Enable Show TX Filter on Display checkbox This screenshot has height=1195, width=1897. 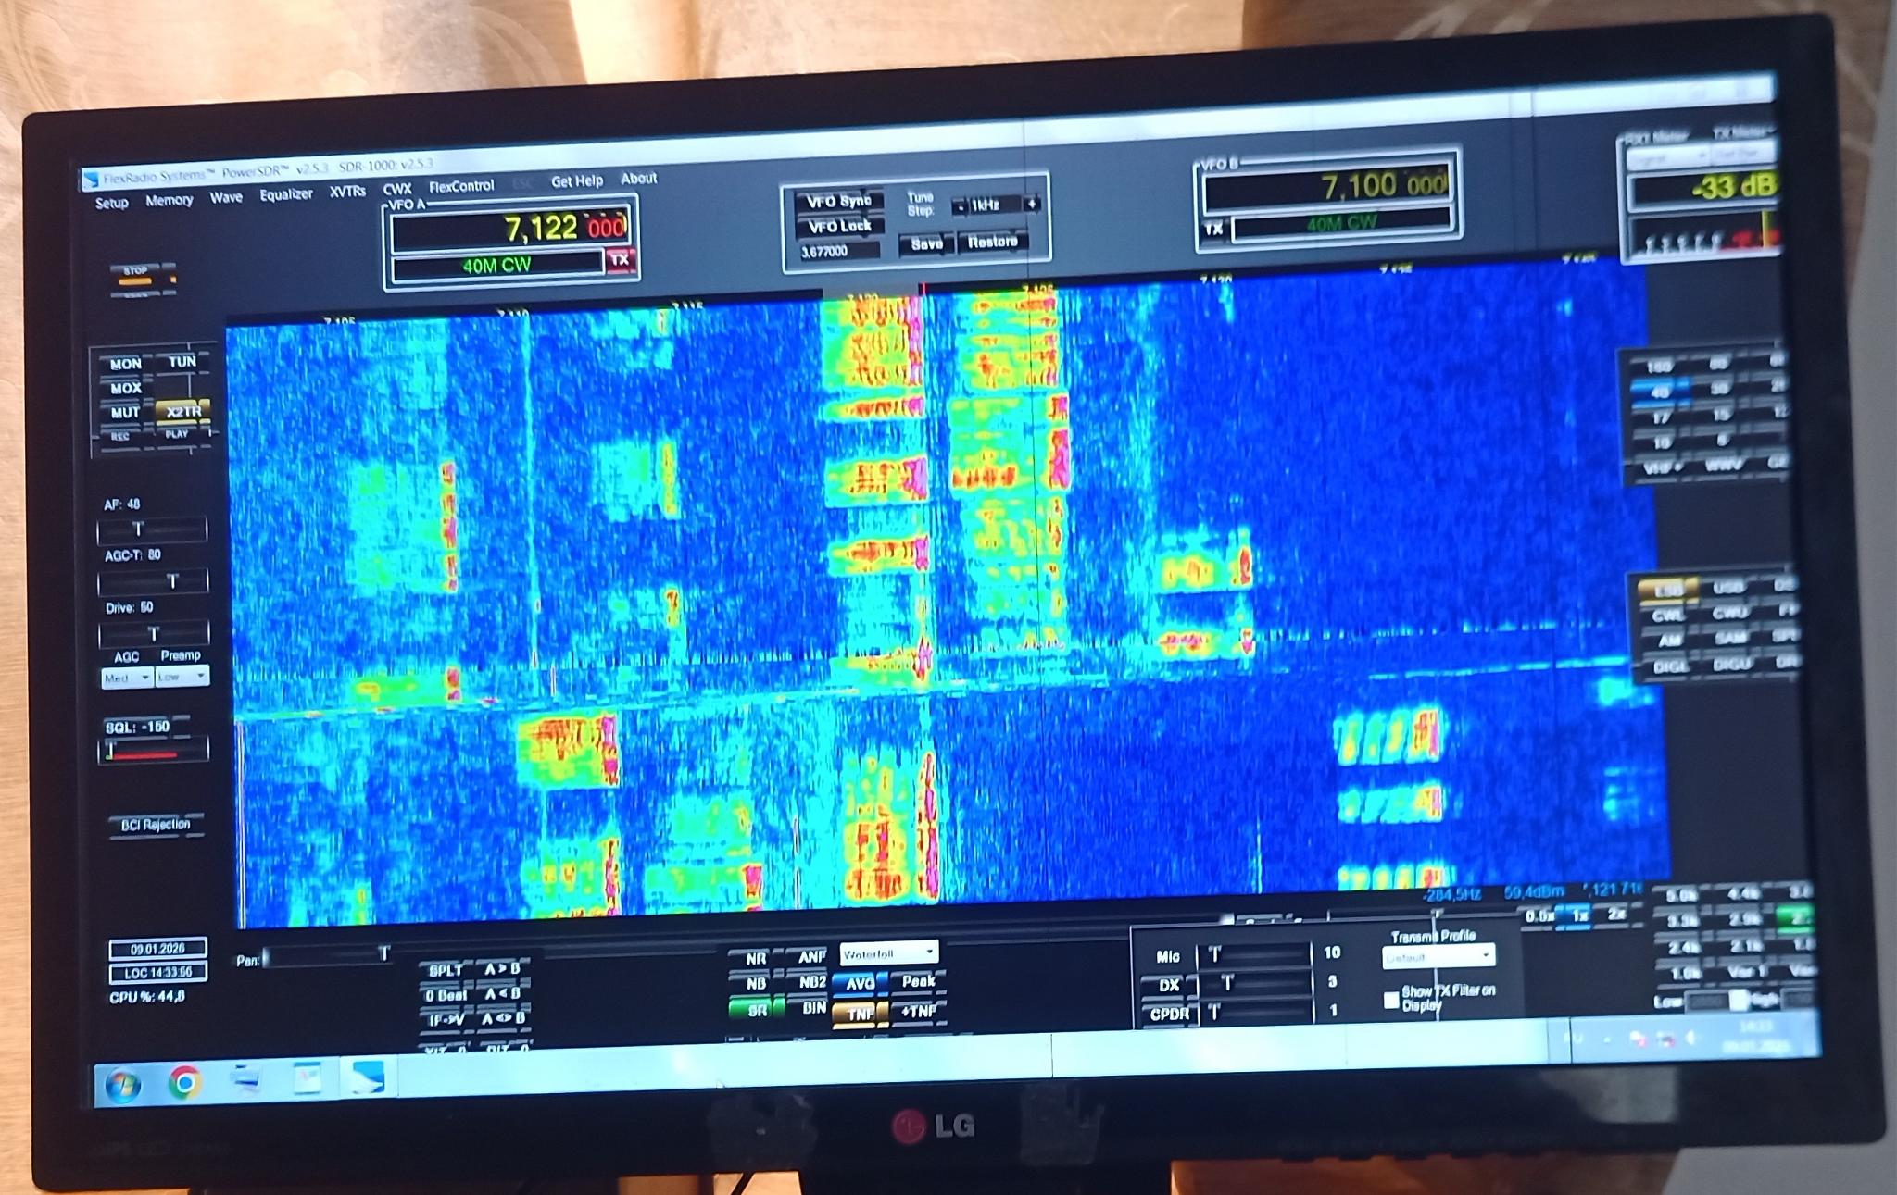pyautogui.click(x=1390, y=1000)
